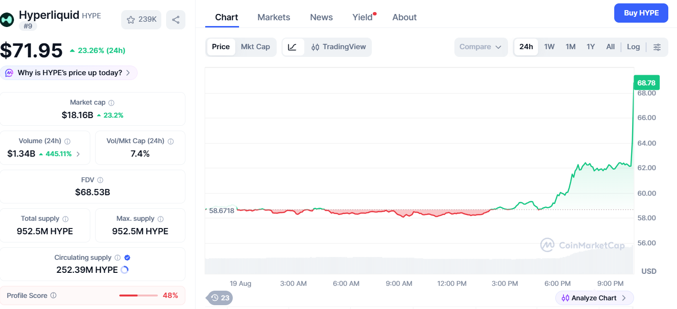The height and width of the screenshot is (309, 677).
Task: Expand chevron after price question
Action: point(128,73)
